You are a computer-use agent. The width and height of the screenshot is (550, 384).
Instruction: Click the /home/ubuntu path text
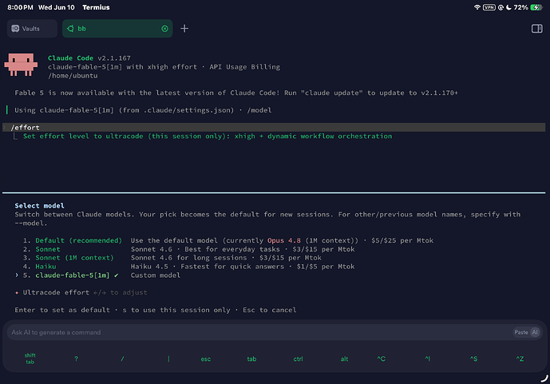73,76
